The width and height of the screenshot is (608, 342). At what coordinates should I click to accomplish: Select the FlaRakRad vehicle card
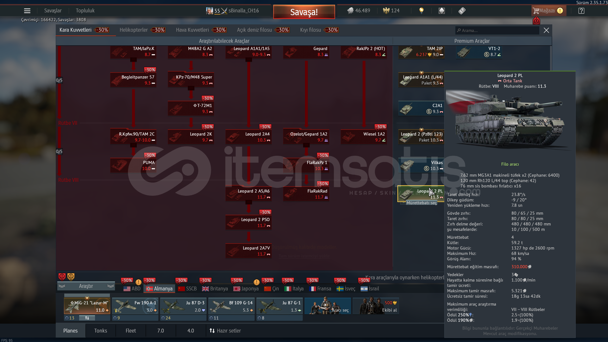pyautogui.click(x=306, y=194)
